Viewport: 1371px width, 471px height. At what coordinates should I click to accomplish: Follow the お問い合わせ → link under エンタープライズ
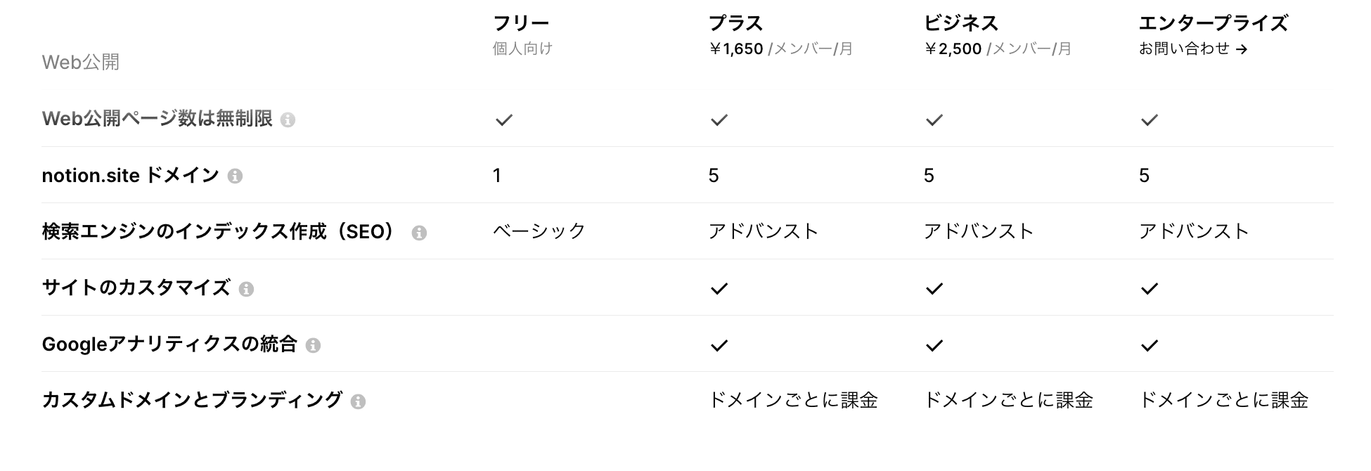pos(1193,49)
